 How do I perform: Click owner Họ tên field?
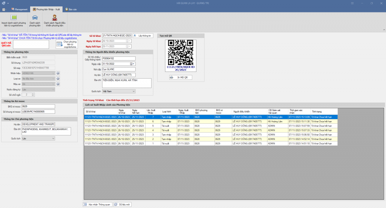coord(38,124)
